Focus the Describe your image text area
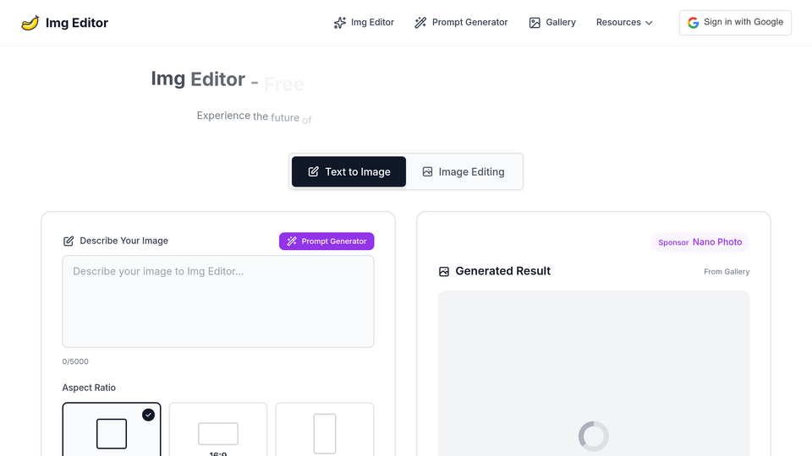 pos(218,301)
